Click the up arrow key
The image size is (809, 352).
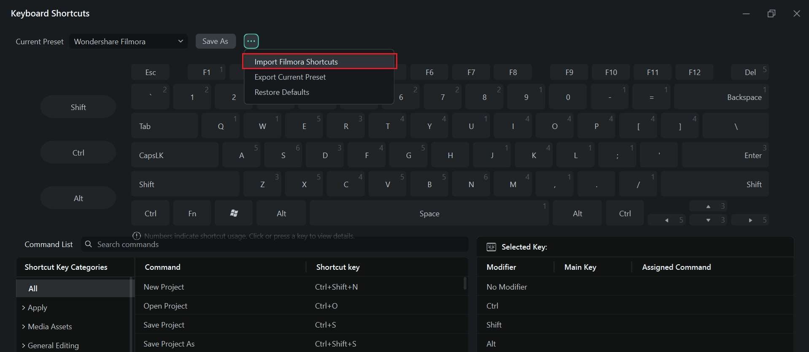coord(708,207)
